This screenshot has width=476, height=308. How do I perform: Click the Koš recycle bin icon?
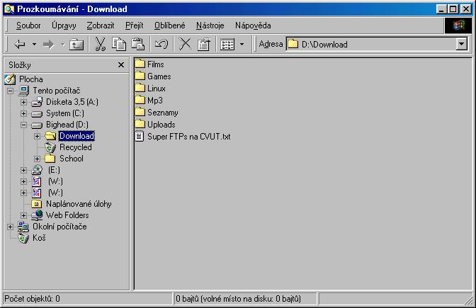coord(23,238)
